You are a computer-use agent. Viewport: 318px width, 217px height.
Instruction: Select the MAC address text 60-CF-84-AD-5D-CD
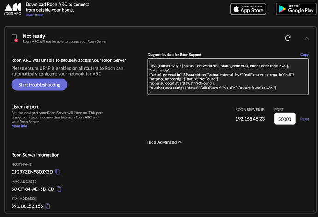33,189
